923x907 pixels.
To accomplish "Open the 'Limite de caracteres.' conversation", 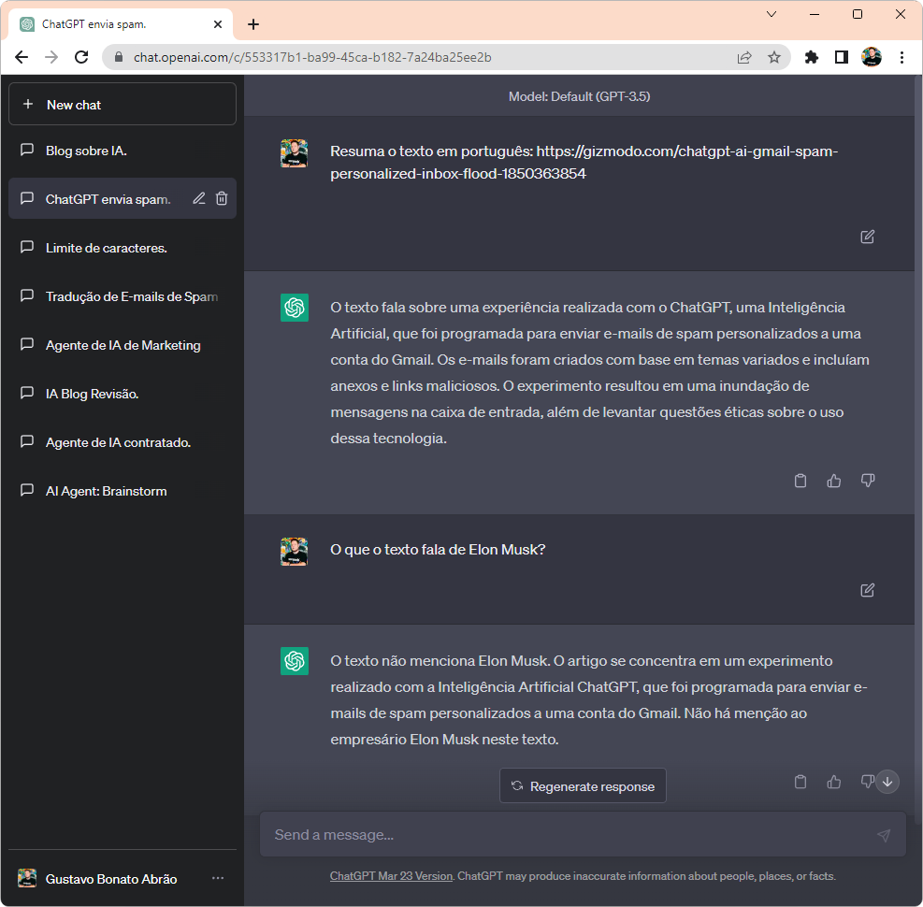I will (123, 248).
